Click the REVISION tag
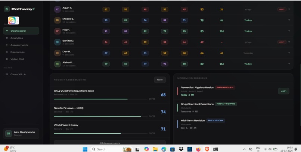301x152 pixels. [x=215, y=120]
